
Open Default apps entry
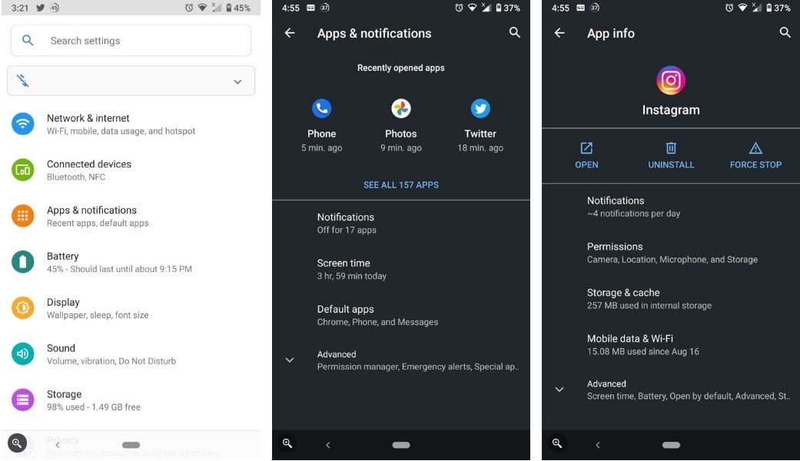click(x=401, y=315)
